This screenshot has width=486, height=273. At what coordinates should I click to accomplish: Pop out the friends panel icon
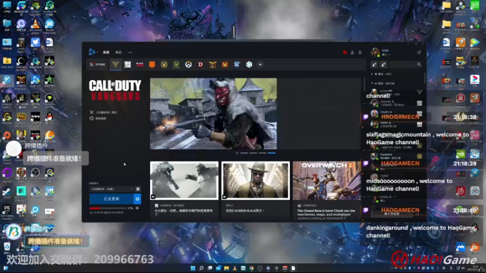tap(419, 52)
